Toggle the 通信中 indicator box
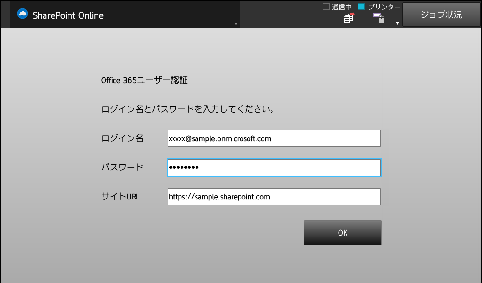The image size is (482, 283). [326, 7]
